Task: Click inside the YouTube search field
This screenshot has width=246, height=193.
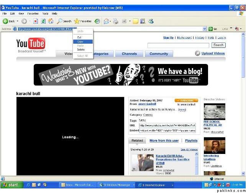Action: pos(178,46)
